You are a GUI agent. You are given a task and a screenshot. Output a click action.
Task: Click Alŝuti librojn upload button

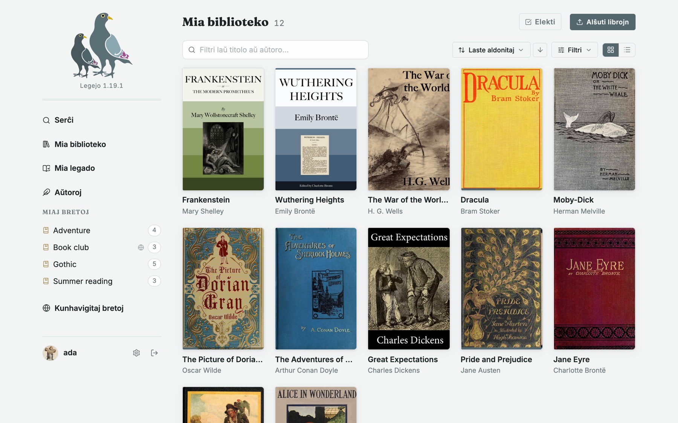(602, 22)
